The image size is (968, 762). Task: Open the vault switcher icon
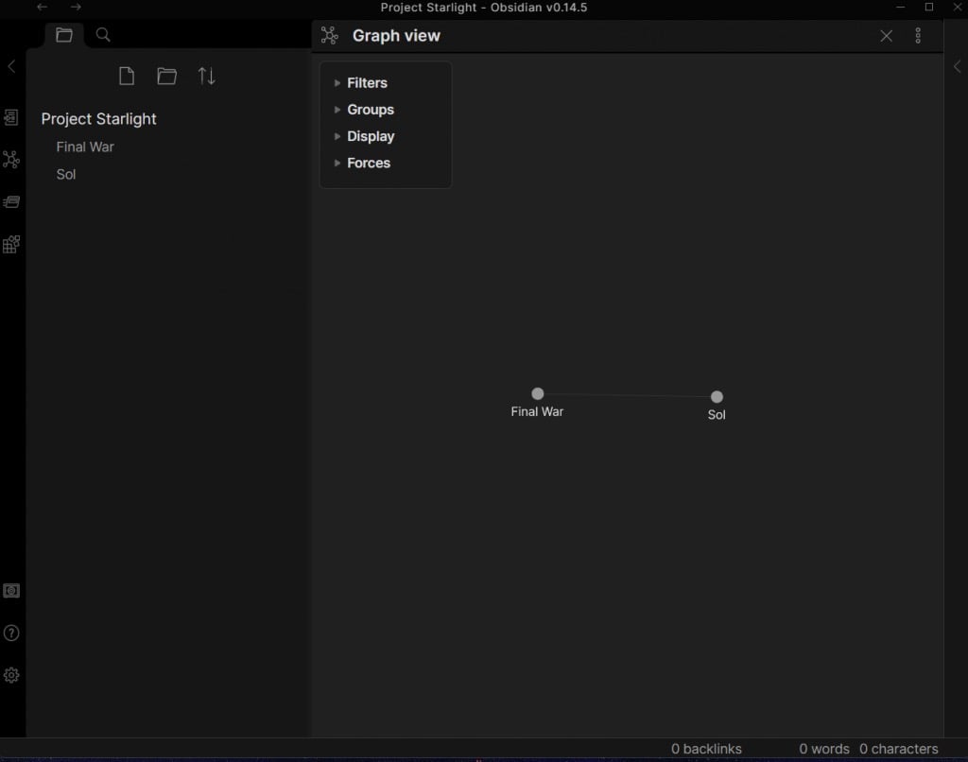coord(11,591)
